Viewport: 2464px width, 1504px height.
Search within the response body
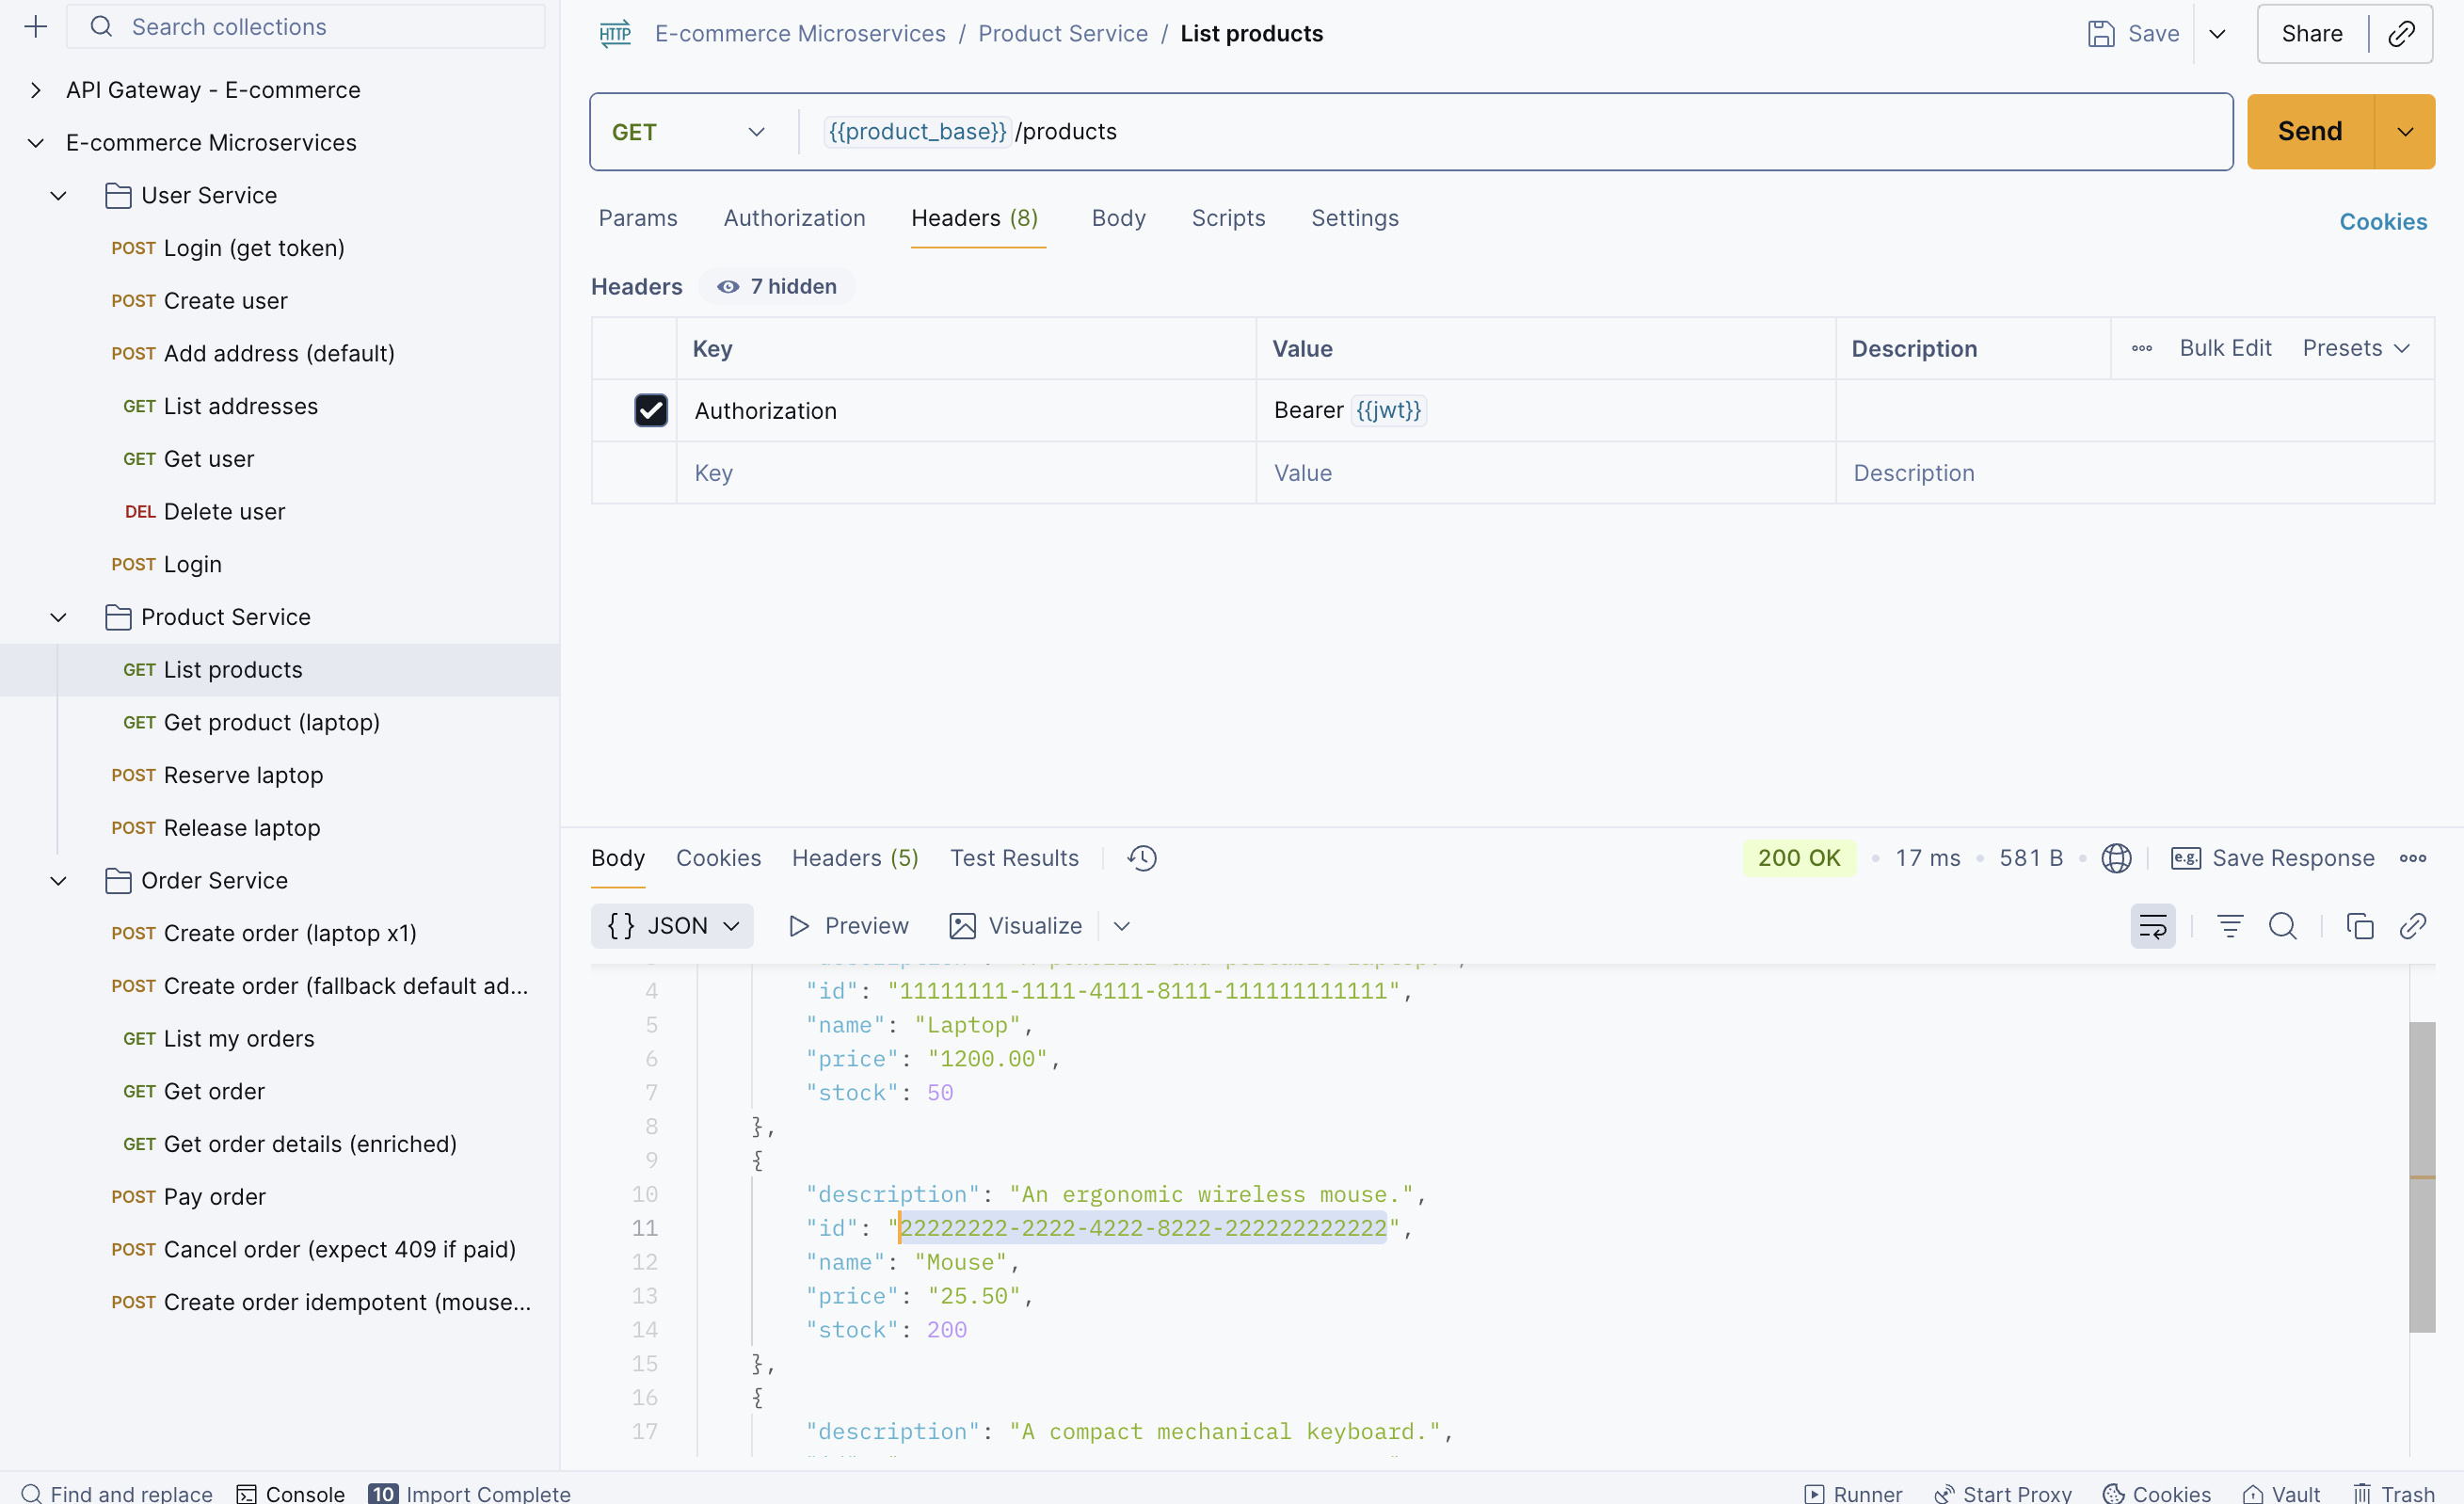[x=2284, y=926]
